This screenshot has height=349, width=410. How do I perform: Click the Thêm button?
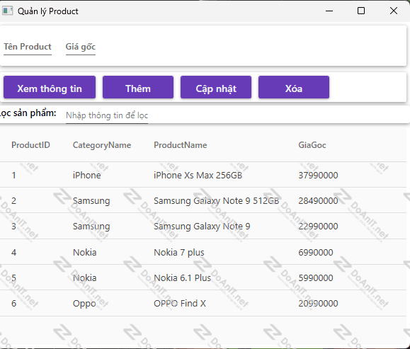(138, 87)
